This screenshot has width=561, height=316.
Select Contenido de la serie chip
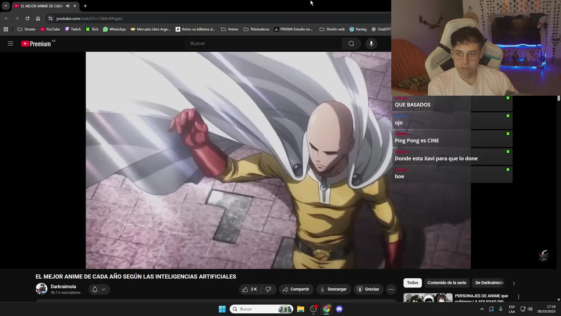447,283
